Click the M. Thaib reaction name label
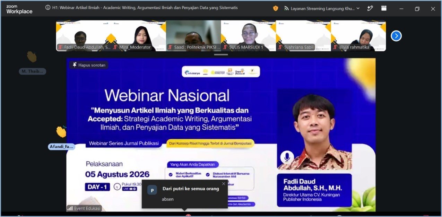442x217 pixels. [32, 71]
